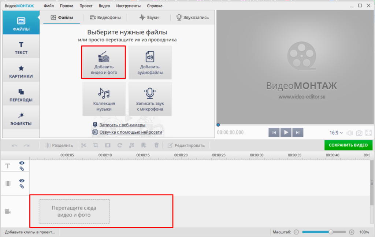The image size is (375, 237).
Task: Follow the Озвучка с помощью нейросети link
Action: pos(131,132)
